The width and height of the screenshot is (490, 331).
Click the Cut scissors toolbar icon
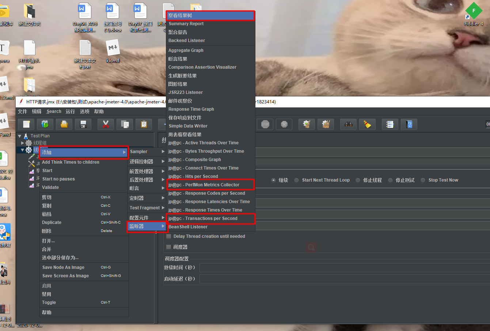click(x=106, y=125)
